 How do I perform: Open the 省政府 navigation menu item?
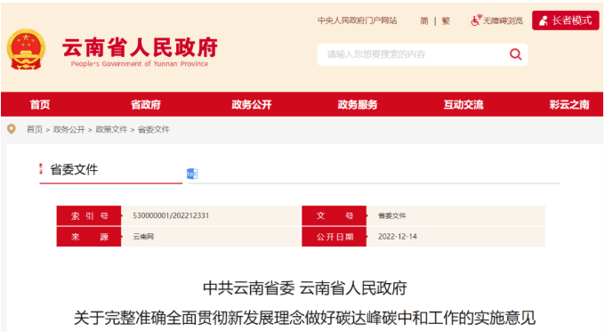click(x=145, y=105)
